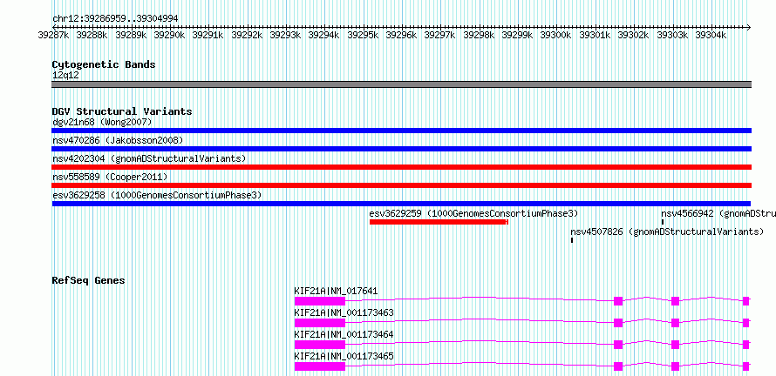Click the nsv558589 (Cooper2011) variant label

coord(110,177)
